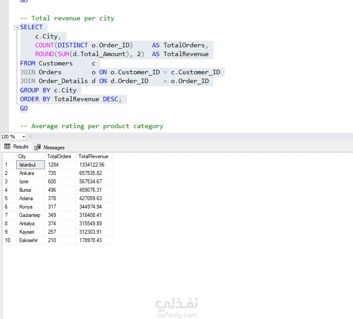Select row header number 10

tap(9, 240)
